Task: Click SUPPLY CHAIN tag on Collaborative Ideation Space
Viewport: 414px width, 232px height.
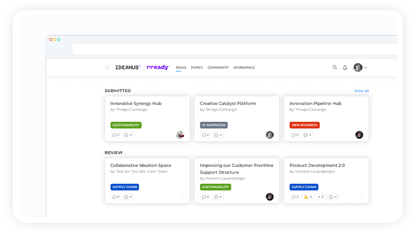Action: pyautogui.click(x=124, y=187)
